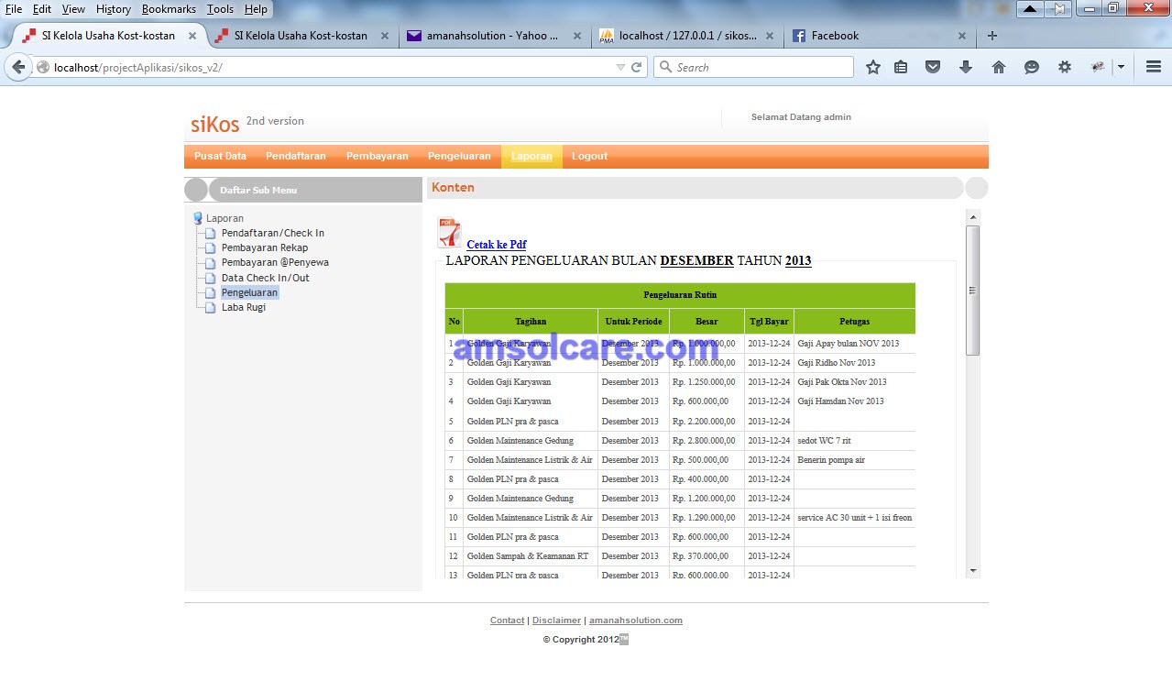Select Pembayaran @Penyewa in sidebar tree

[x=275, y=262]
